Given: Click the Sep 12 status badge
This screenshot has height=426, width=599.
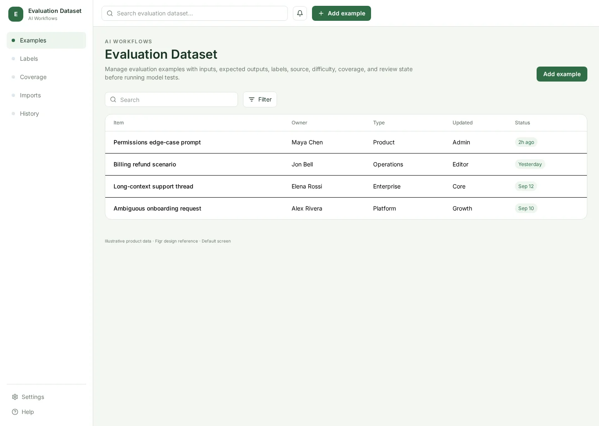Looking at the screenshot, I should click(526, 186).
